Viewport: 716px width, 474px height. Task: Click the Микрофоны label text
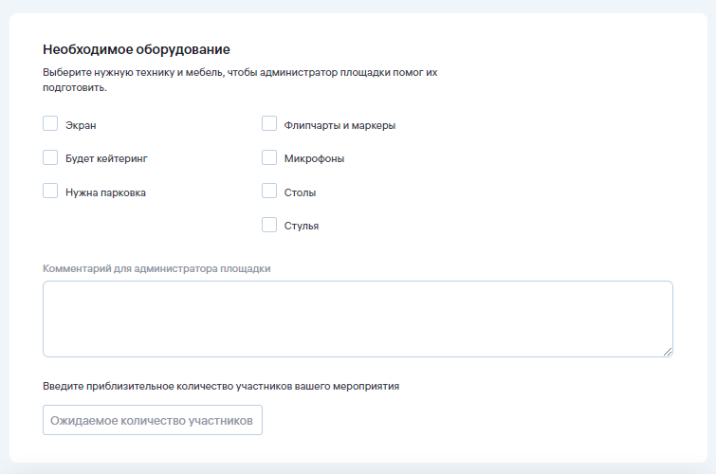pyautogui.click(x=314, y=158)
